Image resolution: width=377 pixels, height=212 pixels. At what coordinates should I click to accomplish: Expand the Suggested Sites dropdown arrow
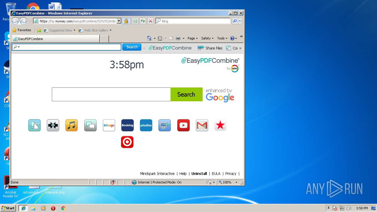click(x=74, y=30)
